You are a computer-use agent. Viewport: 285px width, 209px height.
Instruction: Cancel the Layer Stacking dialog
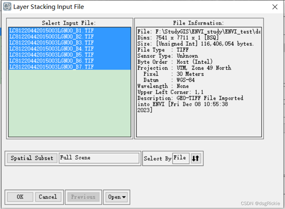(48, 197)
